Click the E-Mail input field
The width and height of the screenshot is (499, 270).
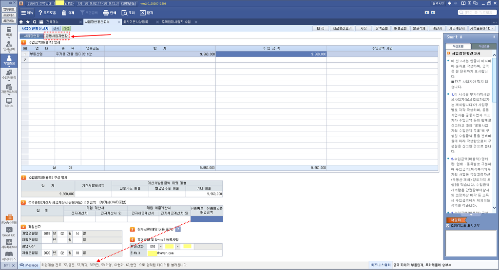185,253
